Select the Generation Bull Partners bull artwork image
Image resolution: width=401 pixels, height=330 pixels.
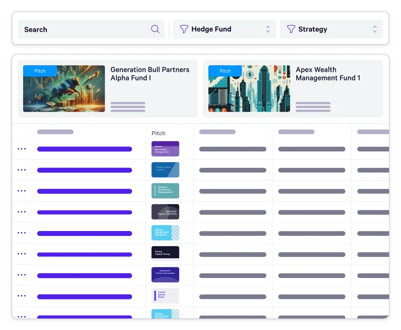64,93
